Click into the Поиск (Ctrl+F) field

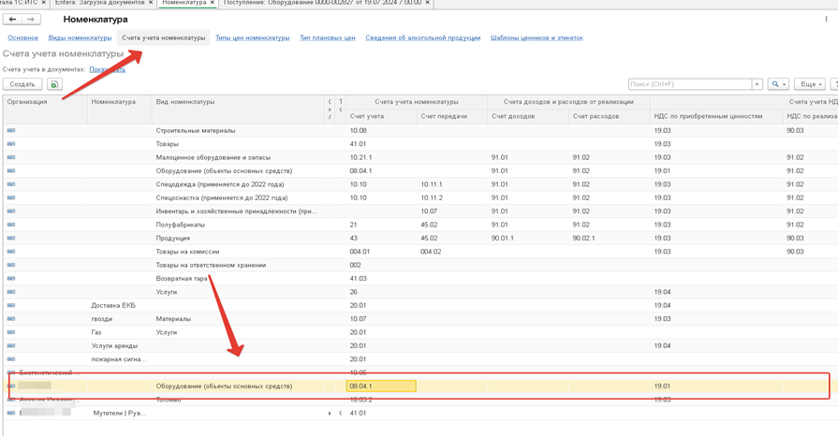[x=690, y=84]
